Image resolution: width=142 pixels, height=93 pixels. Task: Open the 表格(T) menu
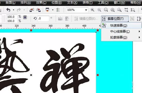pyautogui.click(x=88, y=3)
